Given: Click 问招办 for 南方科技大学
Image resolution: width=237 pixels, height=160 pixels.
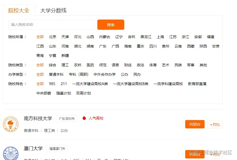Looking at the screenshot, I should pos(195,124).
